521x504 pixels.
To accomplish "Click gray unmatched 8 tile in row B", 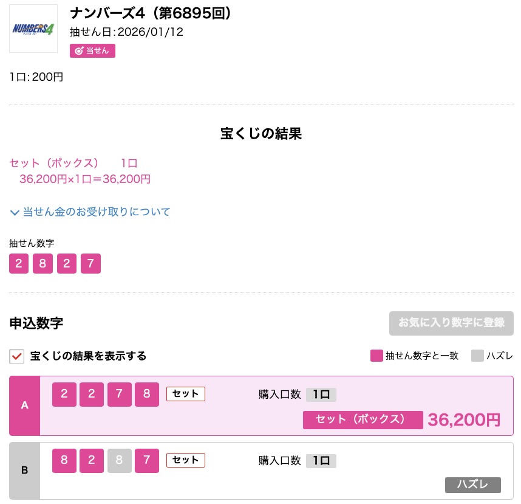I will [x=120, y=461].
